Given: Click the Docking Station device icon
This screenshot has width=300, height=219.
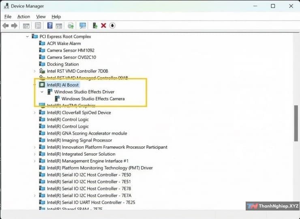Looking at the screenshot, I should pyautogui.click(x=42, y=64).
